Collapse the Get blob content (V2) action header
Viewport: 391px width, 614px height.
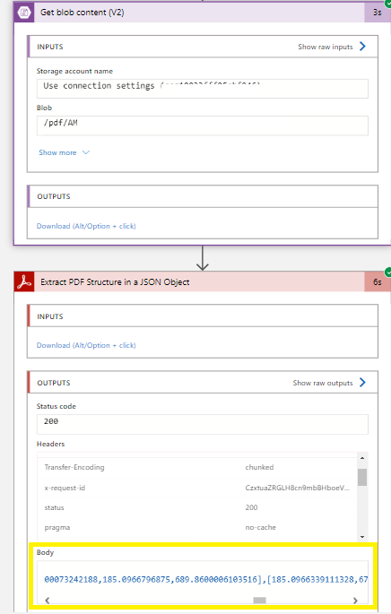(x=189, y=13)
